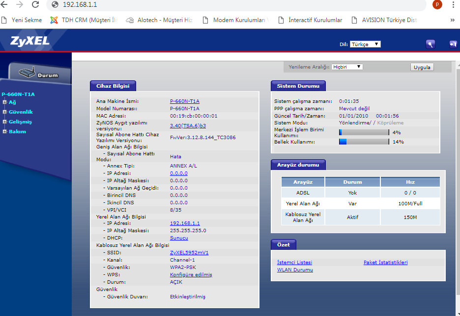Open TDH CRM bookmark
This screenshot has height=316, width=460.
(x=84, y=20)
